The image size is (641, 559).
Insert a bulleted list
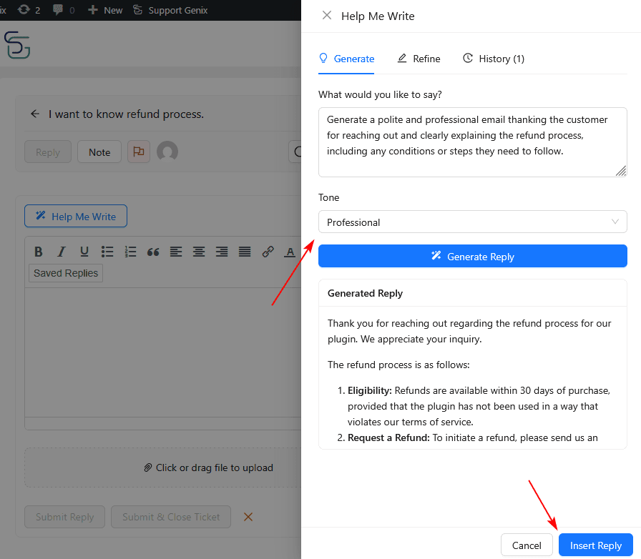tap(107, 252)
